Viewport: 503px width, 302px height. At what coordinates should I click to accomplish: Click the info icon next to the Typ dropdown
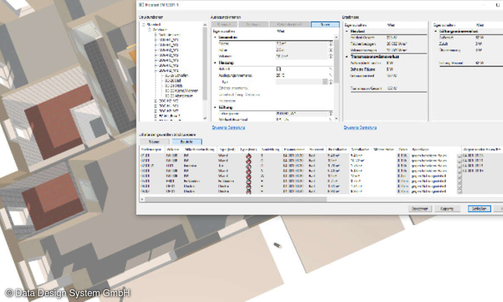click(331, 82)
